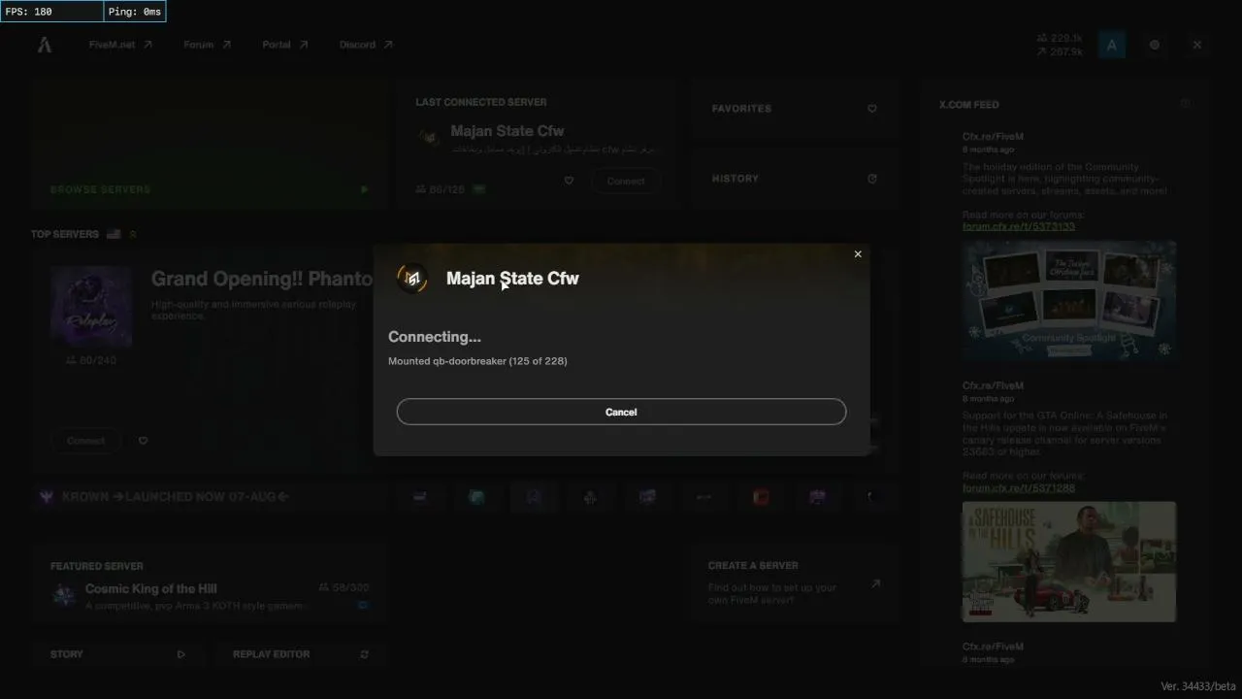This screenshot has width=1242, height=699.
Task: Close the Majan State Cfw connecting dialog
Action: pyautogui.click(x=858, y=254)
